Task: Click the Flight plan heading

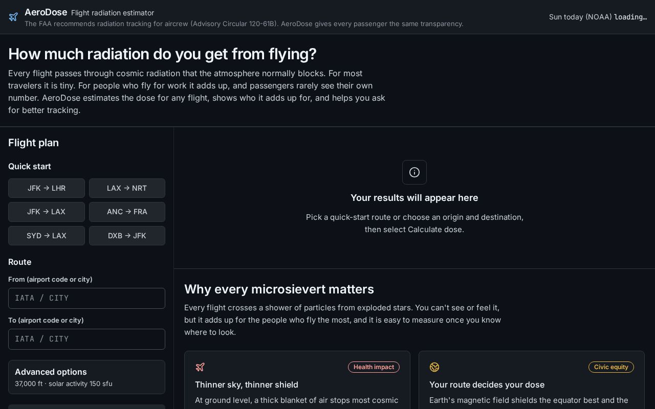Action: click(x=33, y=143)
